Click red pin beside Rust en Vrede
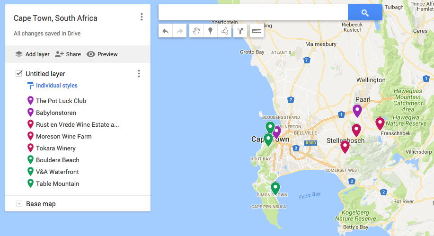Screen dimensions: 434x236 30,124
